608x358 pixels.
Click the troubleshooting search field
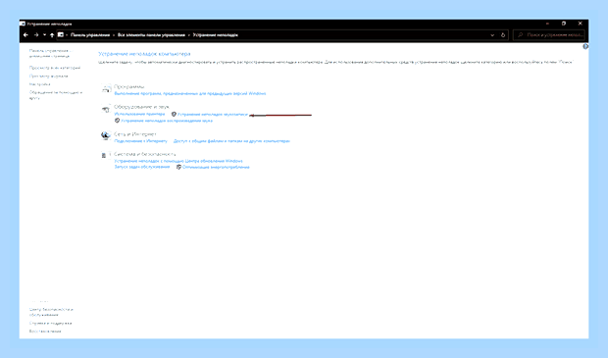tap(549, 35)
